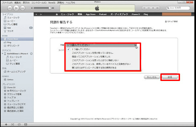
Task: Click the add playlist plus icon
Action: [6, 124]
